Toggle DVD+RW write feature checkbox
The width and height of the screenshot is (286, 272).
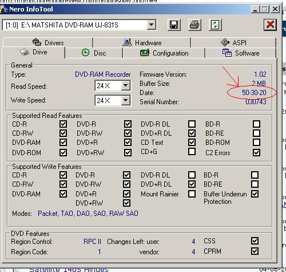(127, 203)
